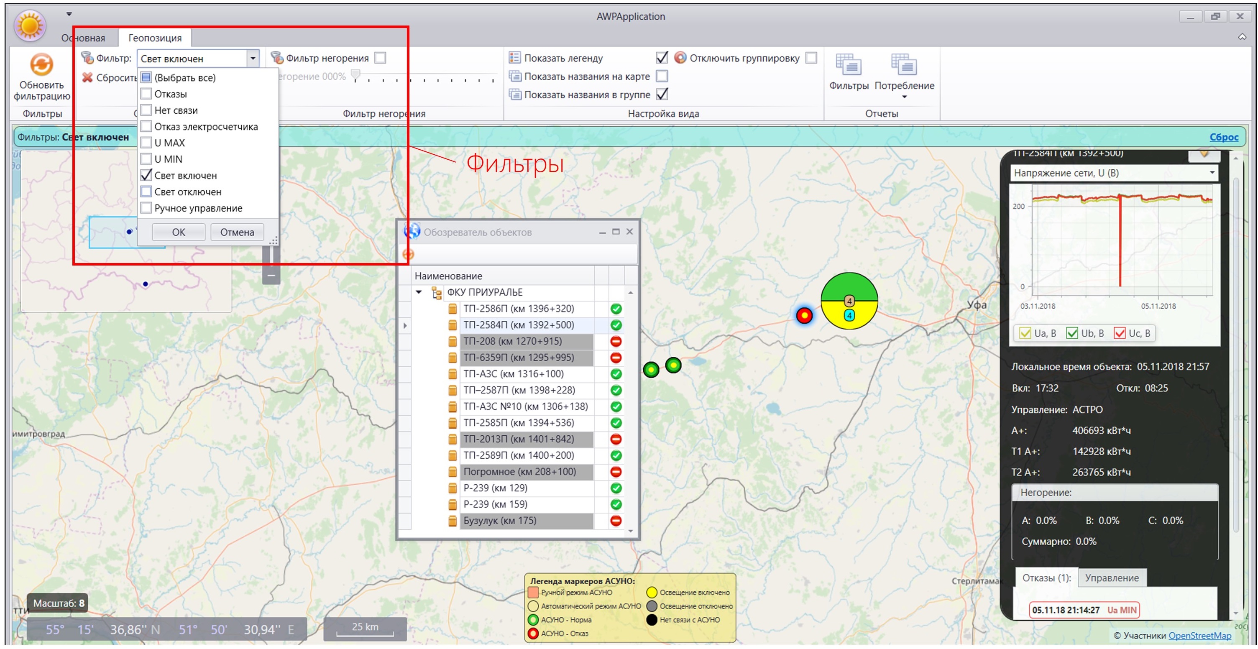Collapse the ФКУ ПРИУРАЛЬЕ tree node
Screen dimensions: 1258x649
[419, 292]
